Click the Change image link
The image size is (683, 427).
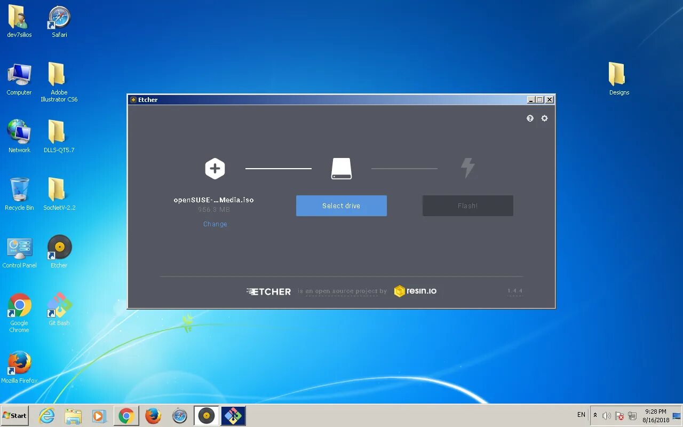coord(215,224)
